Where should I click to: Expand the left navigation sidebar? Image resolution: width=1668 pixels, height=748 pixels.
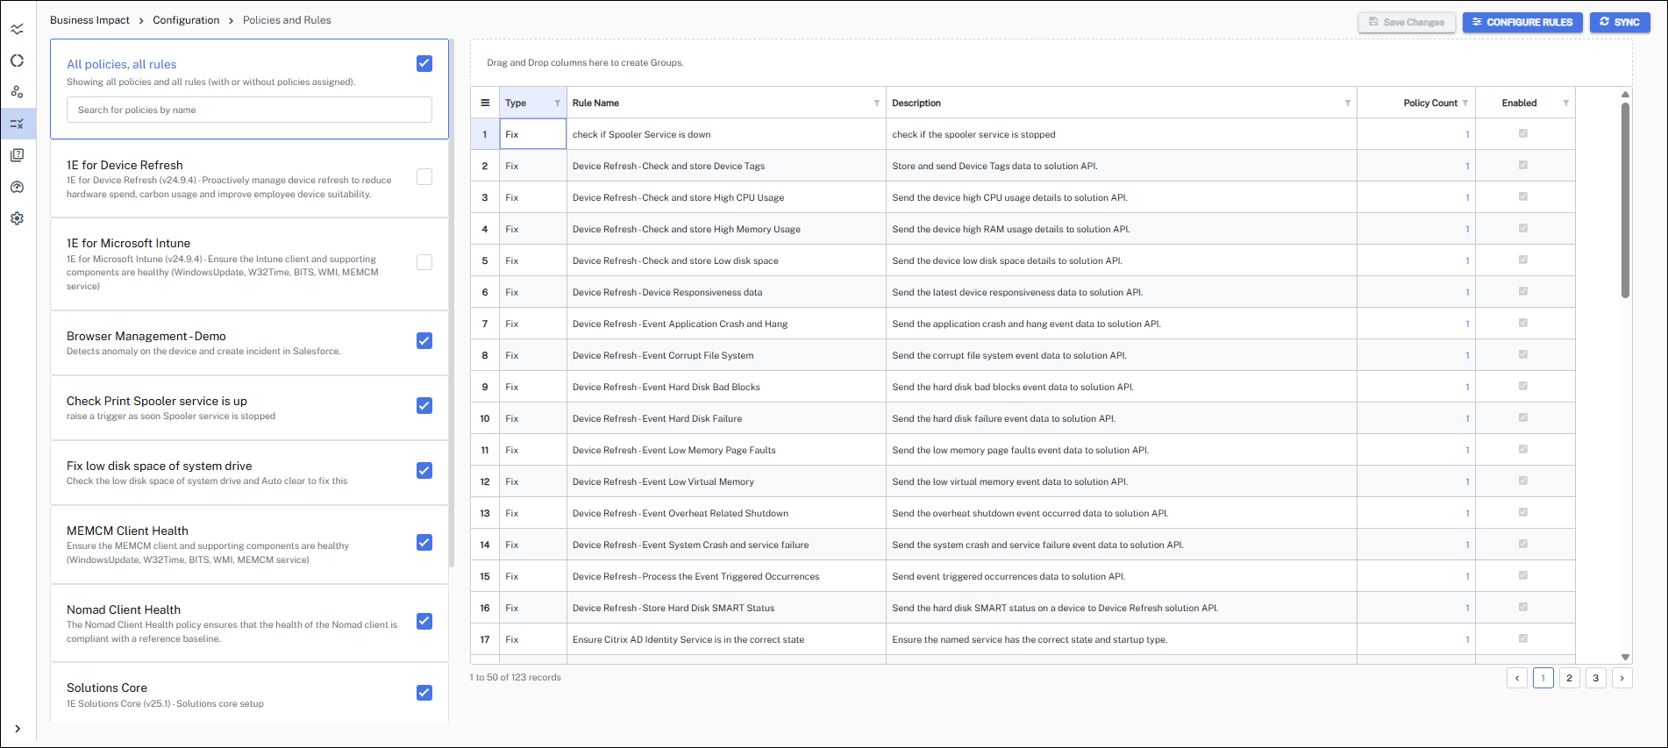click(18, 729)
